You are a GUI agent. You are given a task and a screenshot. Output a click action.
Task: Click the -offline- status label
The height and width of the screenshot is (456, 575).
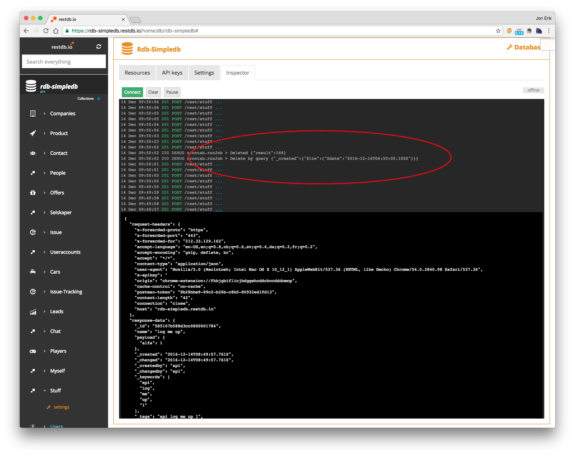tap(533, 90)
